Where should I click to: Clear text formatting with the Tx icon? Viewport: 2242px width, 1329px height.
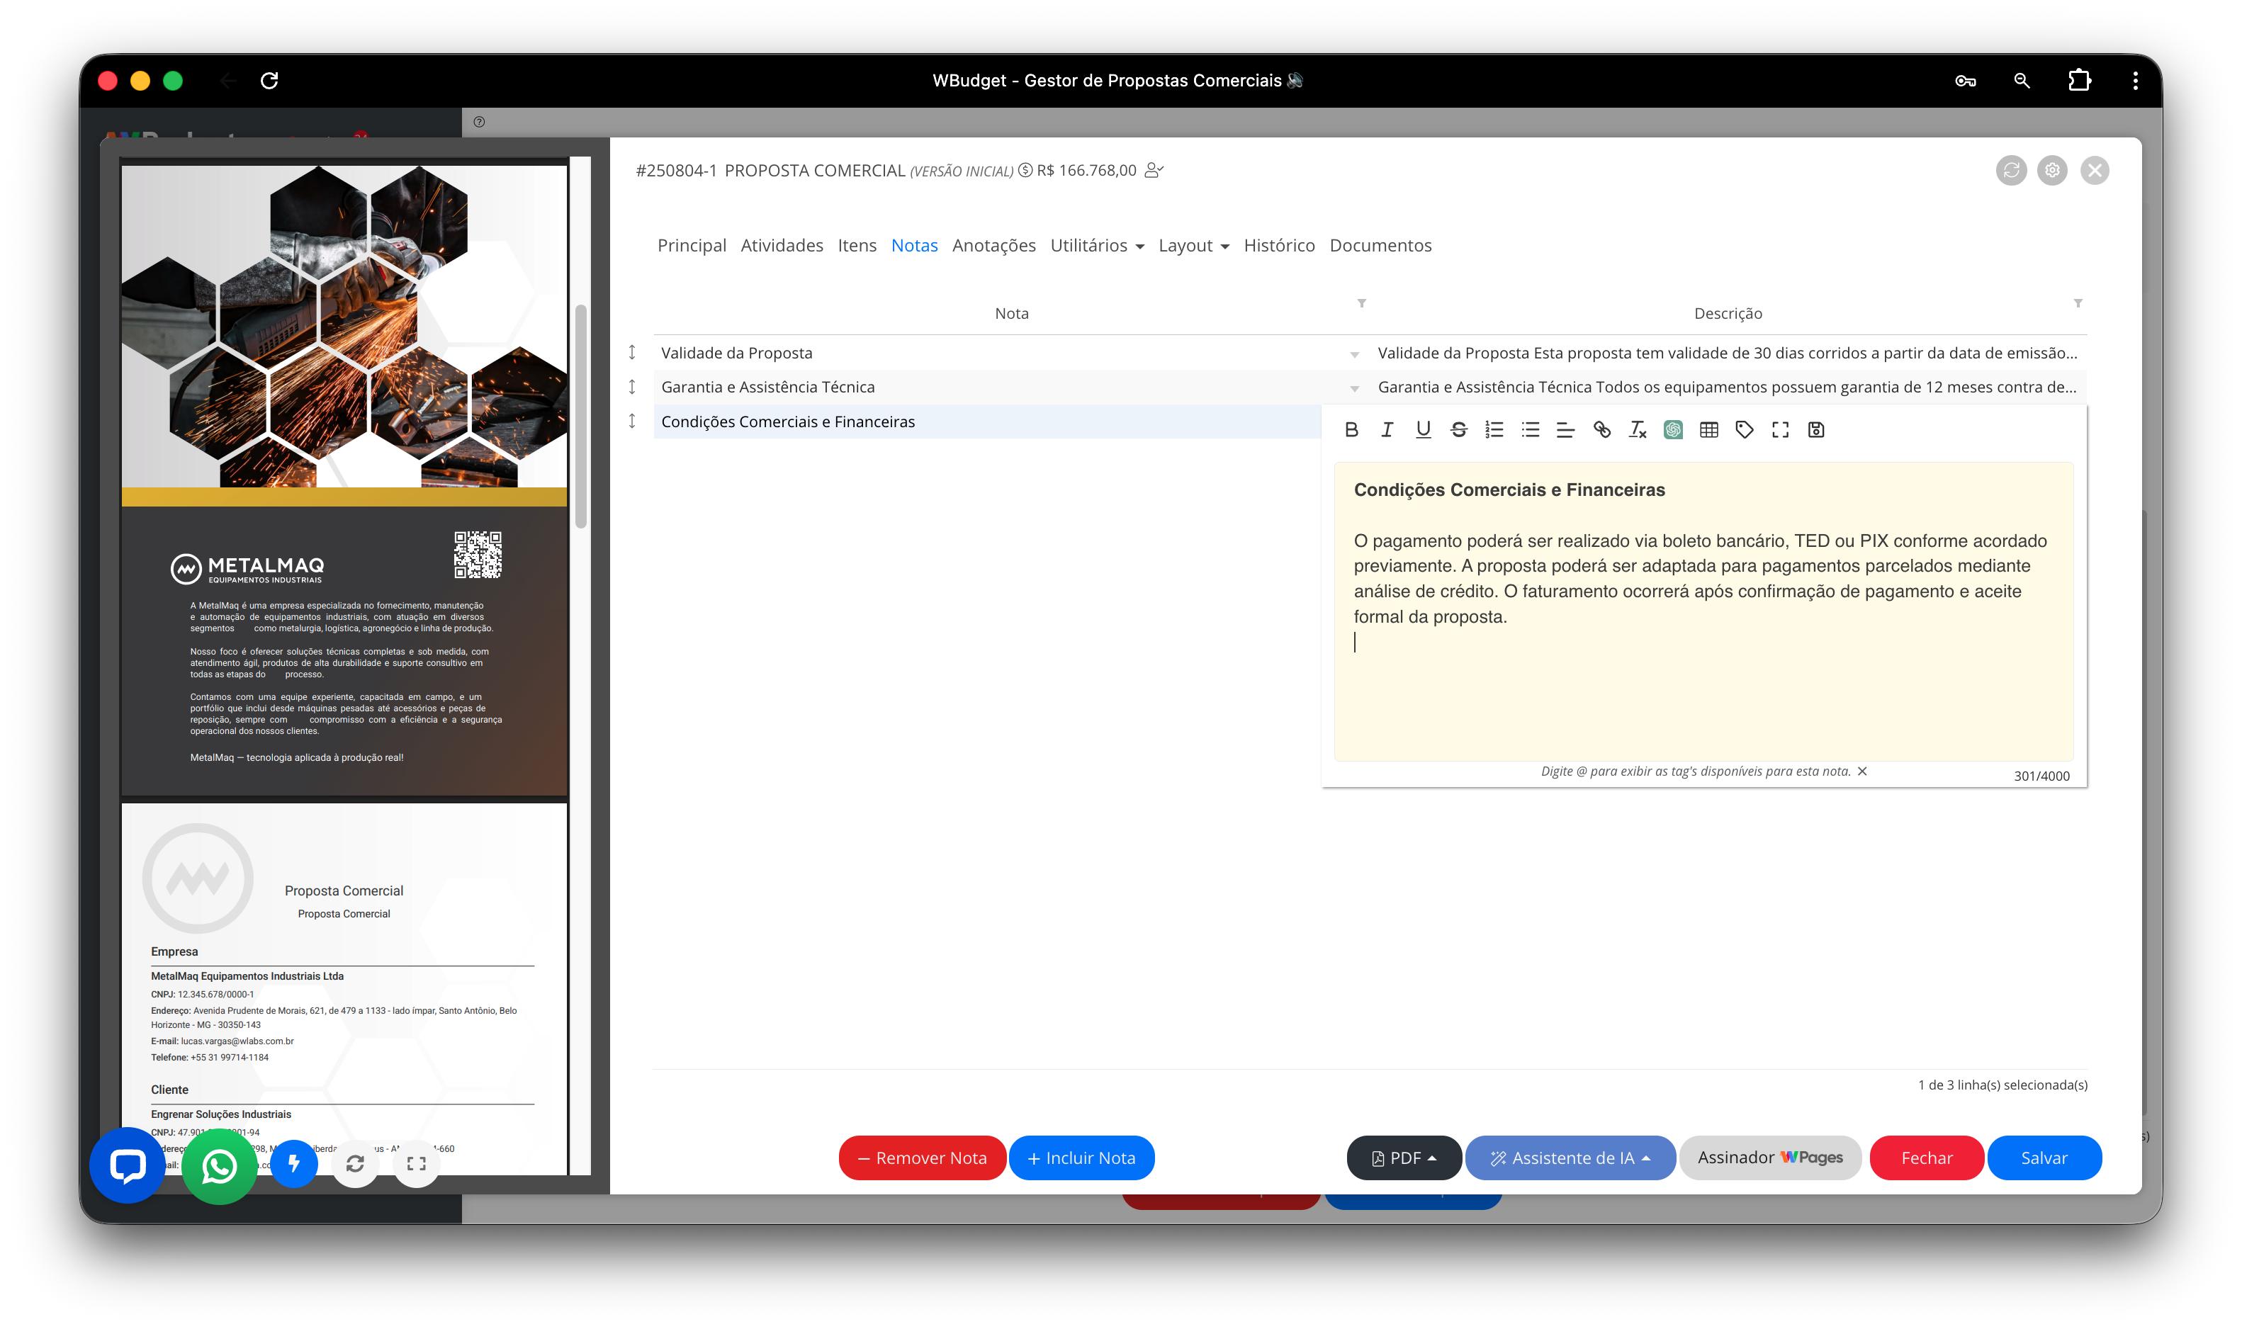tap(1638, 430)
